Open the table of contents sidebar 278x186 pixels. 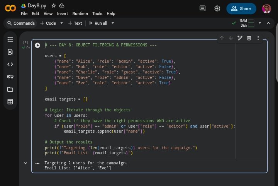pyautogui.click(x=10, y=39)
